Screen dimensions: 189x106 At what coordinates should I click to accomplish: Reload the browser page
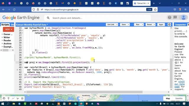[x=14, y=9]
